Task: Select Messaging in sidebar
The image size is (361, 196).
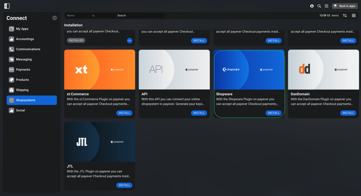Action: pos(32,59)
